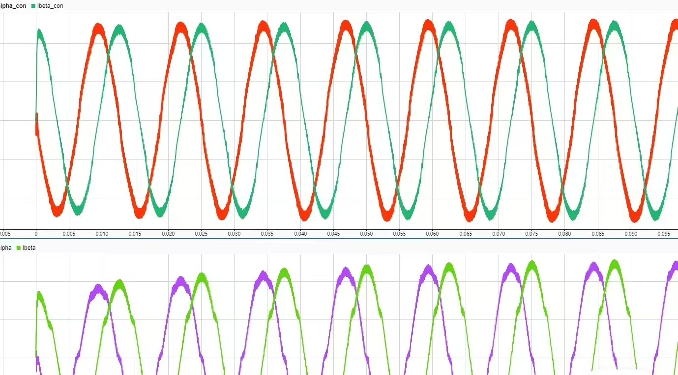Click the 0.060 time axis tick label
Screen dimensions: 678x375
coord(432,234)
